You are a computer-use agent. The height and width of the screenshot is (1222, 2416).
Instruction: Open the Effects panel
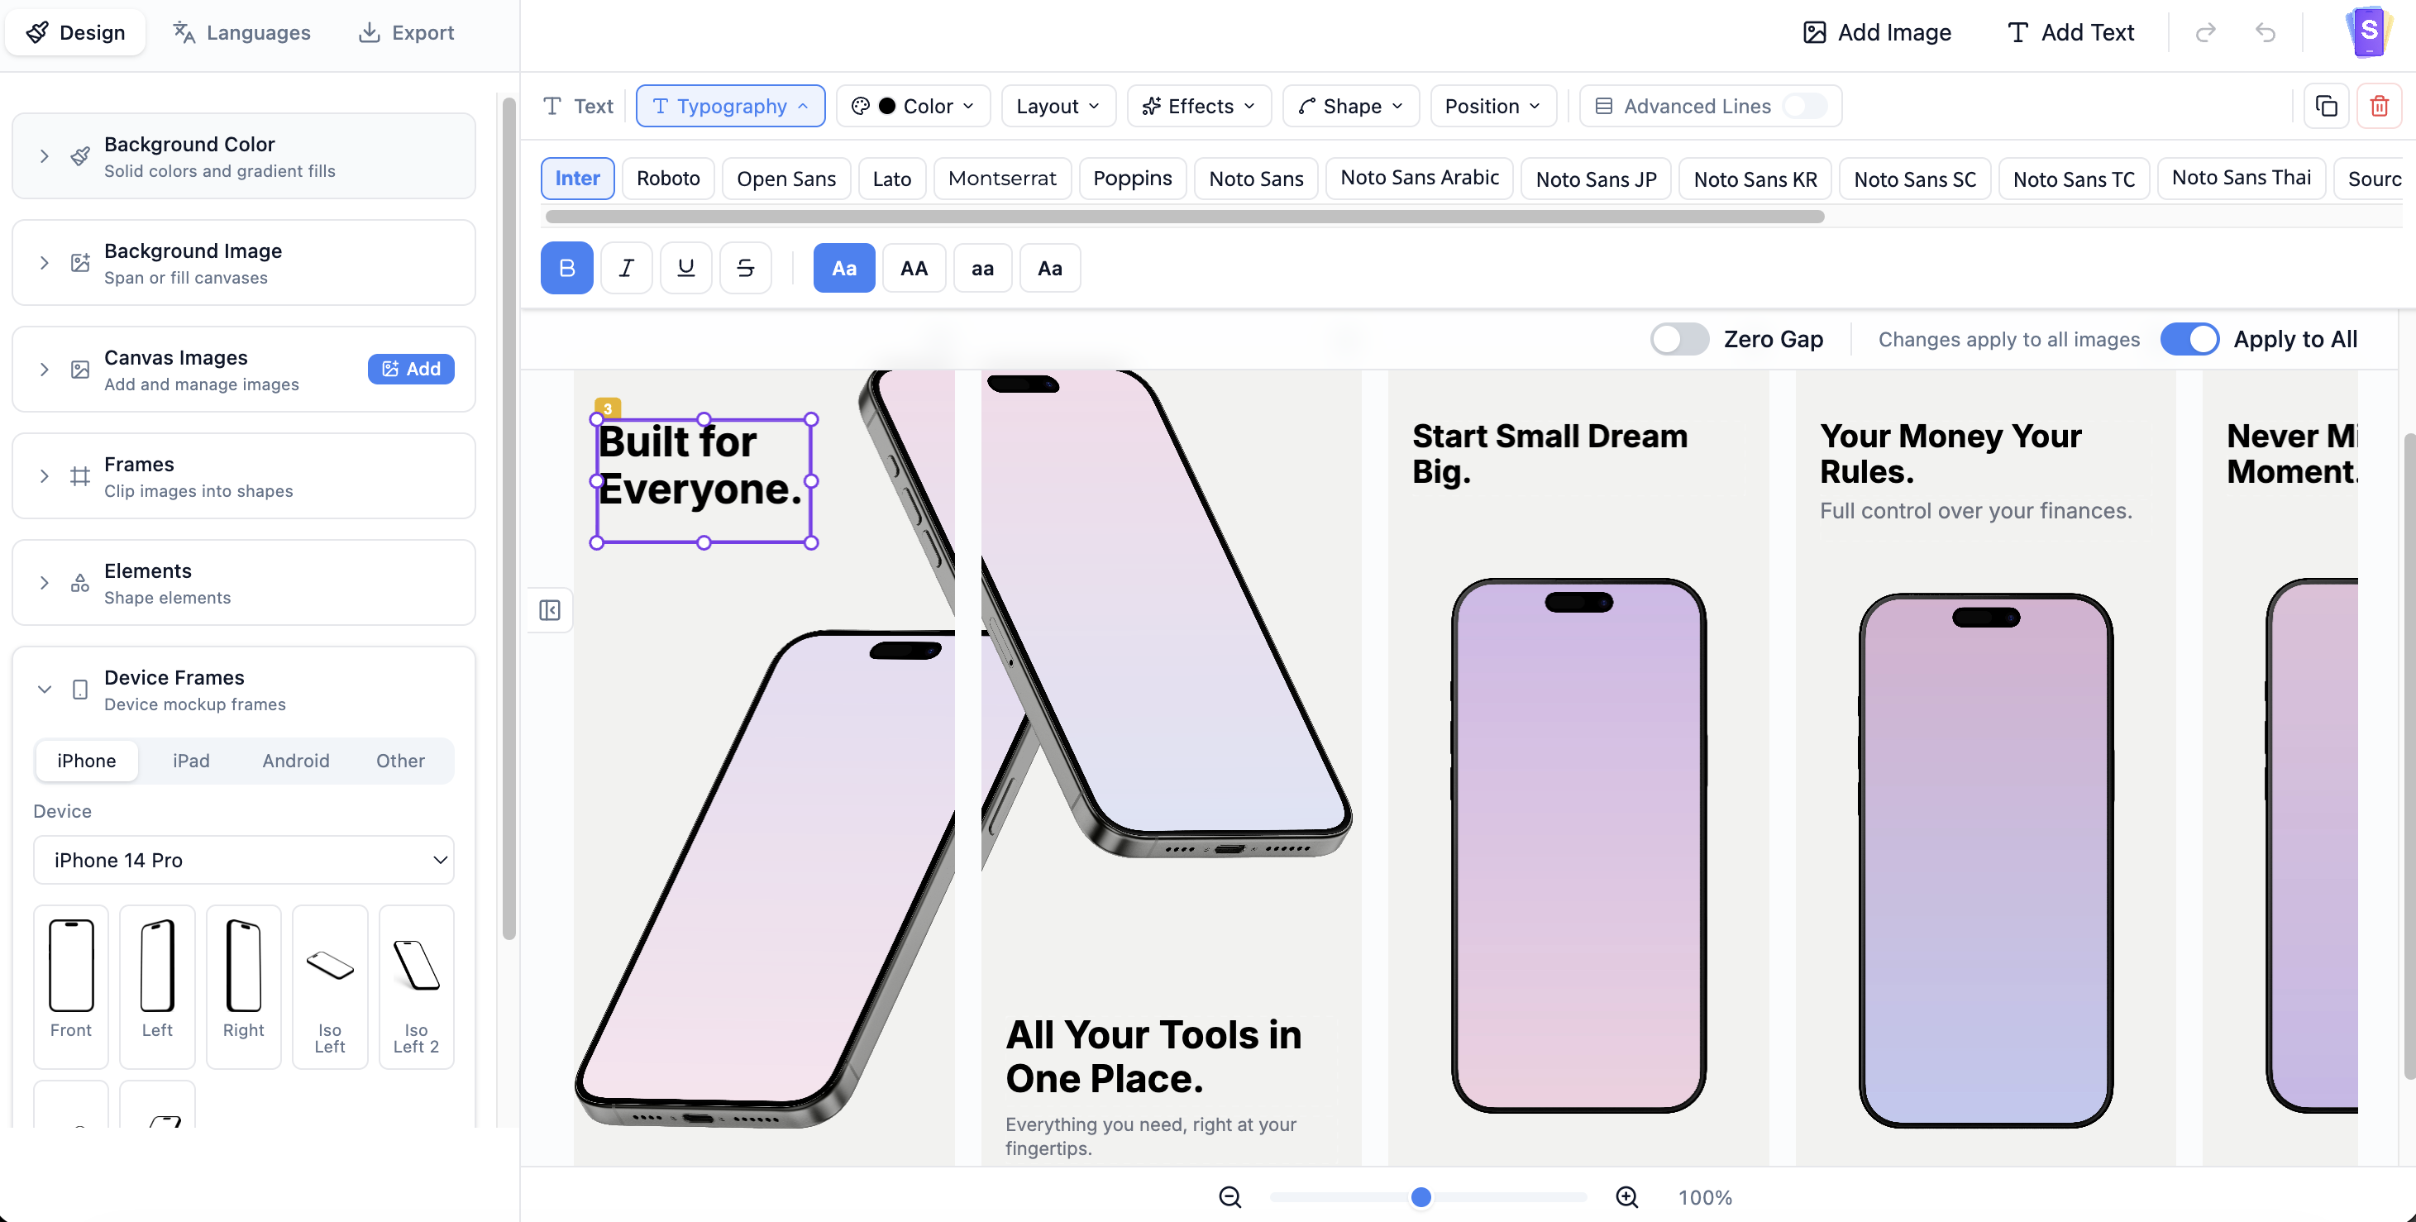pos(1198,105)
